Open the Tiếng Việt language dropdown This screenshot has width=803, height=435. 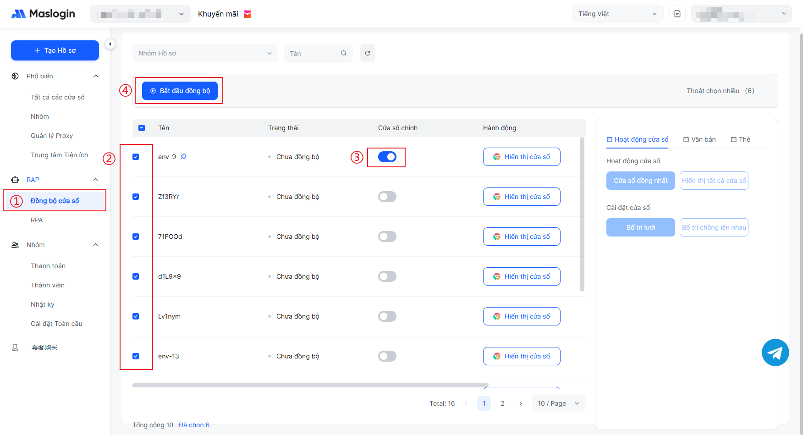(617, 14)
